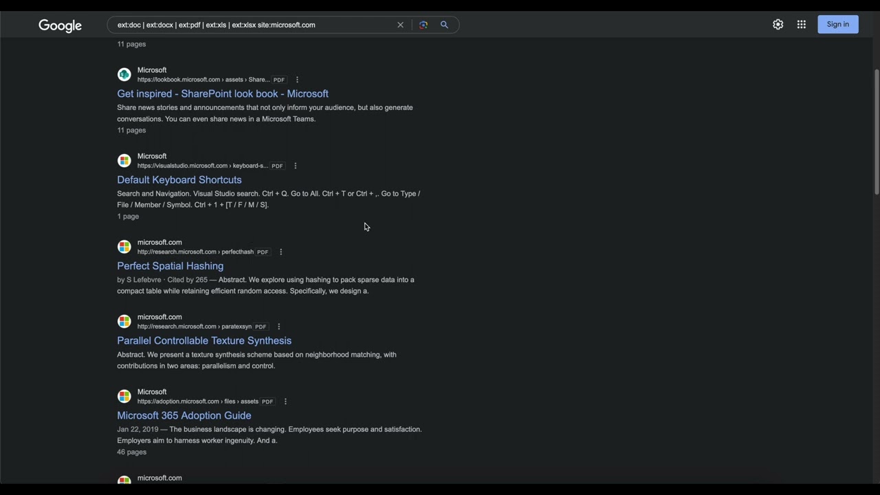The image size is (880, 495).
Task: Click the visualstudio.microsoft.com URL breadcrumb
Action: pyautogui.click(x=203, y=166)
